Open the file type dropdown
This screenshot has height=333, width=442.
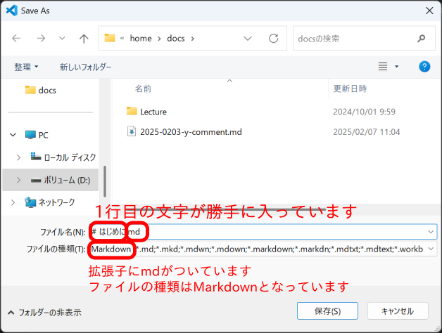430,249
